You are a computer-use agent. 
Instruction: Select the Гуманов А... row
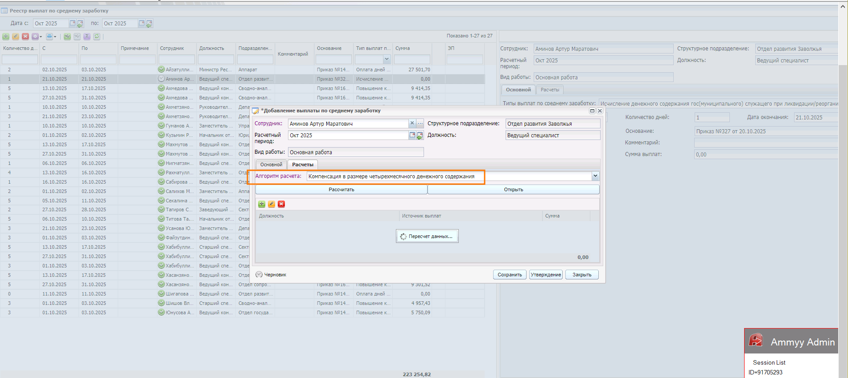coord(125,126)
